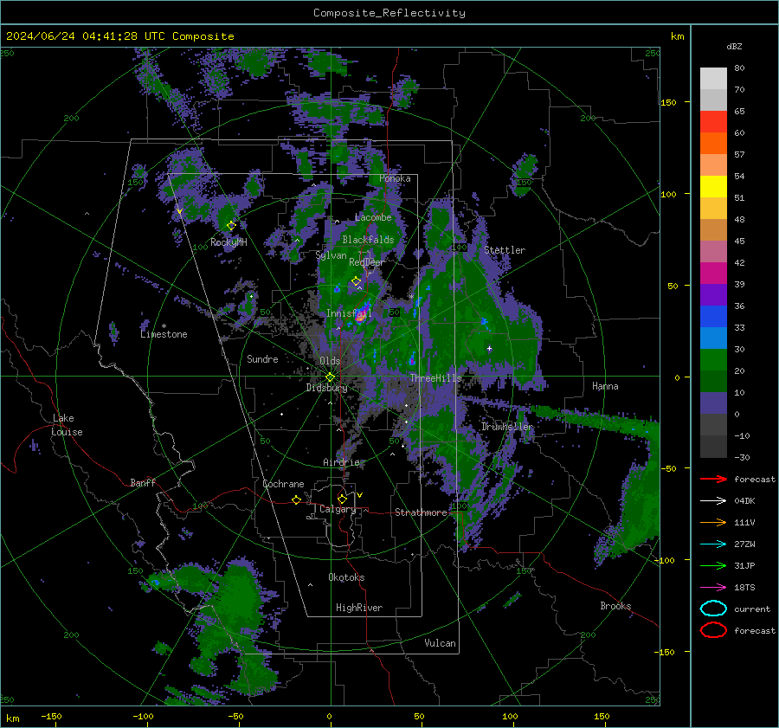This screenshot has width=779, height=728.
Task: Click the green 31JP arrow icon
Action: click(713, 565)
